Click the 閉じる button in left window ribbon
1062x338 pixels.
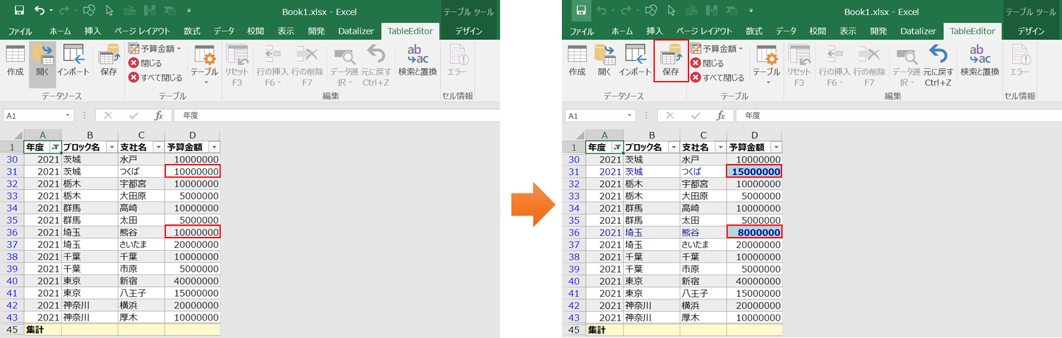point(145,63)
